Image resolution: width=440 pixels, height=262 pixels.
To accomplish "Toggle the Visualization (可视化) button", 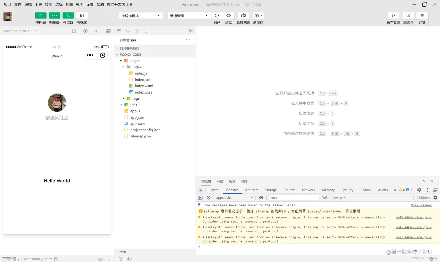I will coord(82,15).
